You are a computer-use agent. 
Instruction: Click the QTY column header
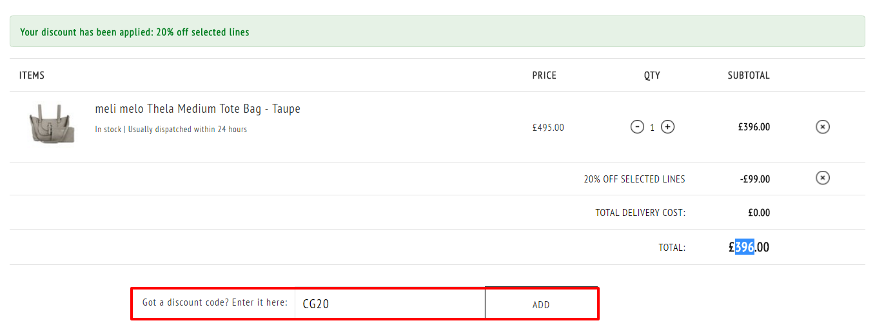click(x=652, y=75)
